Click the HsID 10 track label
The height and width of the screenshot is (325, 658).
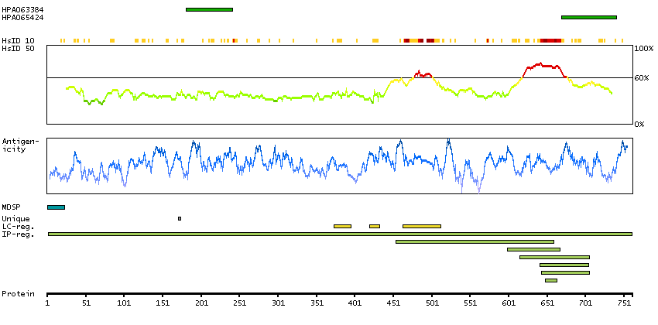pos(18,40)
